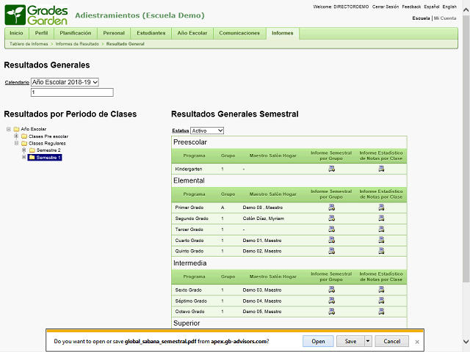Image resolution: width=470 pixels, height=352 pixels.
Task: Select the Informes tab
Action: 282,33
